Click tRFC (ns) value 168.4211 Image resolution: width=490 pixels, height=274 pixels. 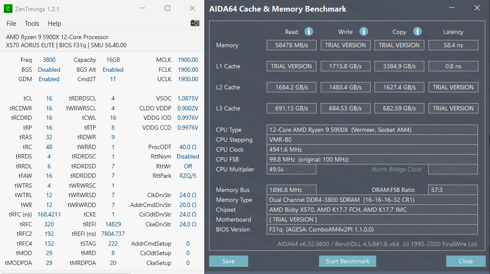tap(49, 214)
